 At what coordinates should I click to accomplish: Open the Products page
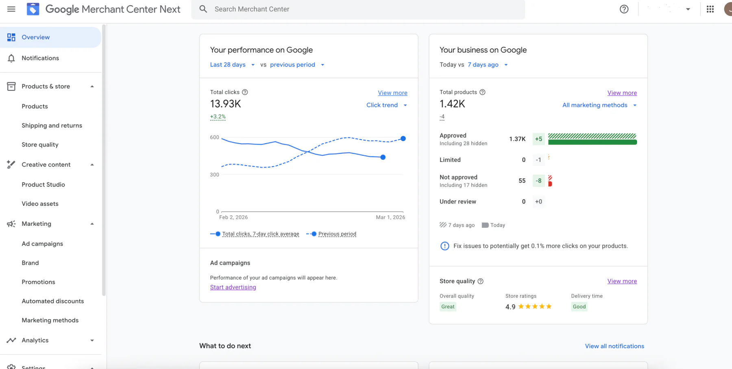coord(35,106)
